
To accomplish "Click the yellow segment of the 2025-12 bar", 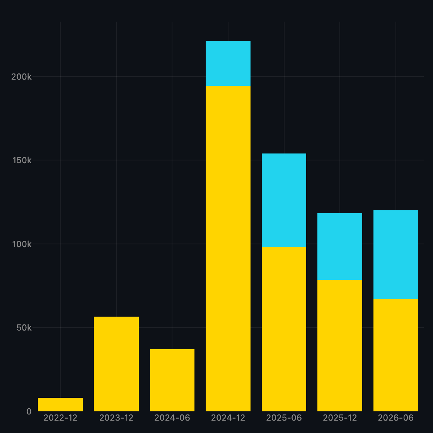I will (x=340, y=346).
